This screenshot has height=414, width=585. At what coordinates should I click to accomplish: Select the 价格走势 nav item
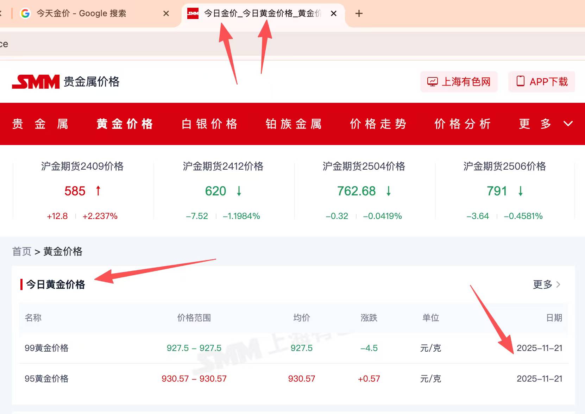click(378, 124)
